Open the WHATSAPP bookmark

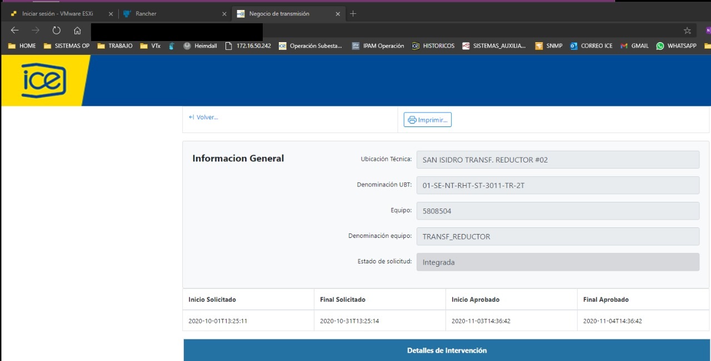coord(676,46)
